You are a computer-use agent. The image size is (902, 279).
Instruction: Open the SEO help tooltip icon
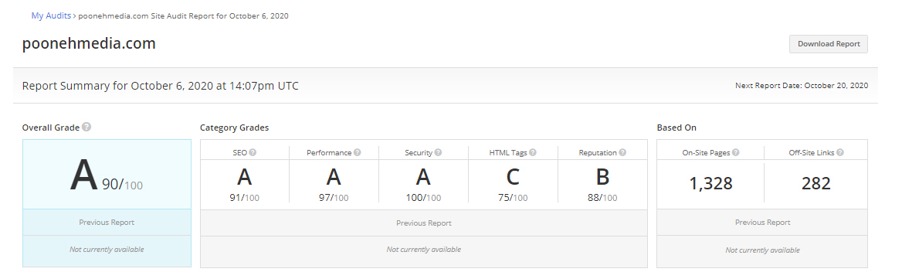(253, 152)
